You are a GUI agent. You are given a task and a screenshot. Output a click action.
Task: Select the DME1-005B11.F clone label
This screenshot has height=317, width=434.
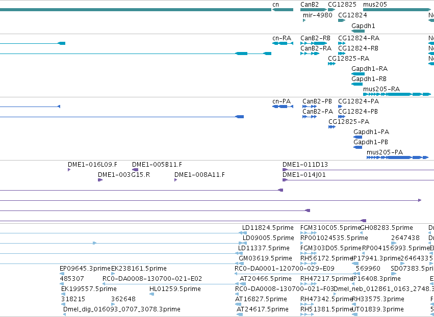[x=157, y=165]
